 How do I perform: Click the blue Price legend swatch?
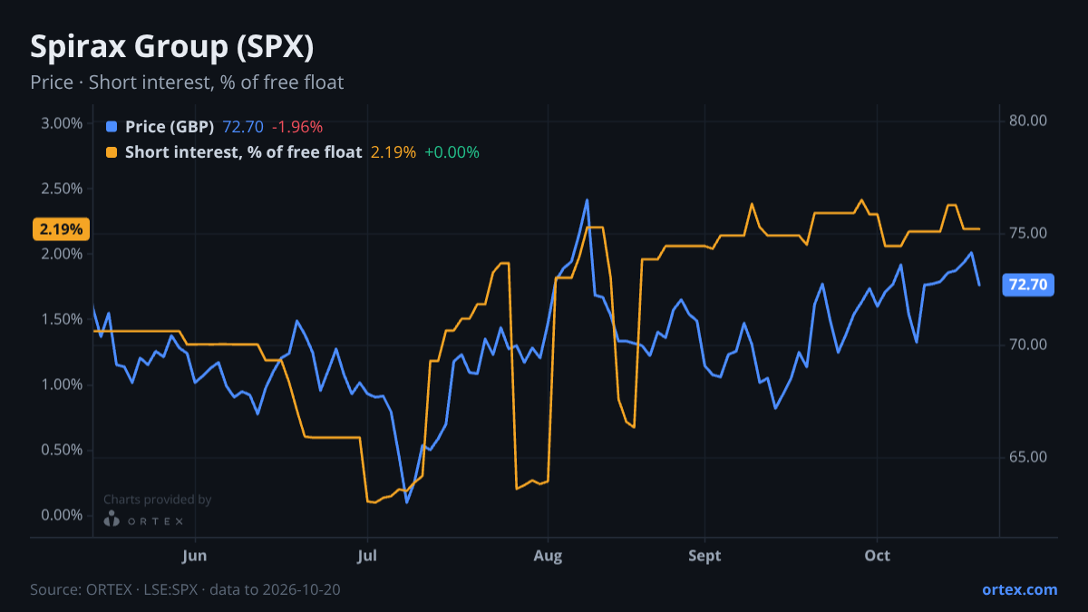pos(112,127)
